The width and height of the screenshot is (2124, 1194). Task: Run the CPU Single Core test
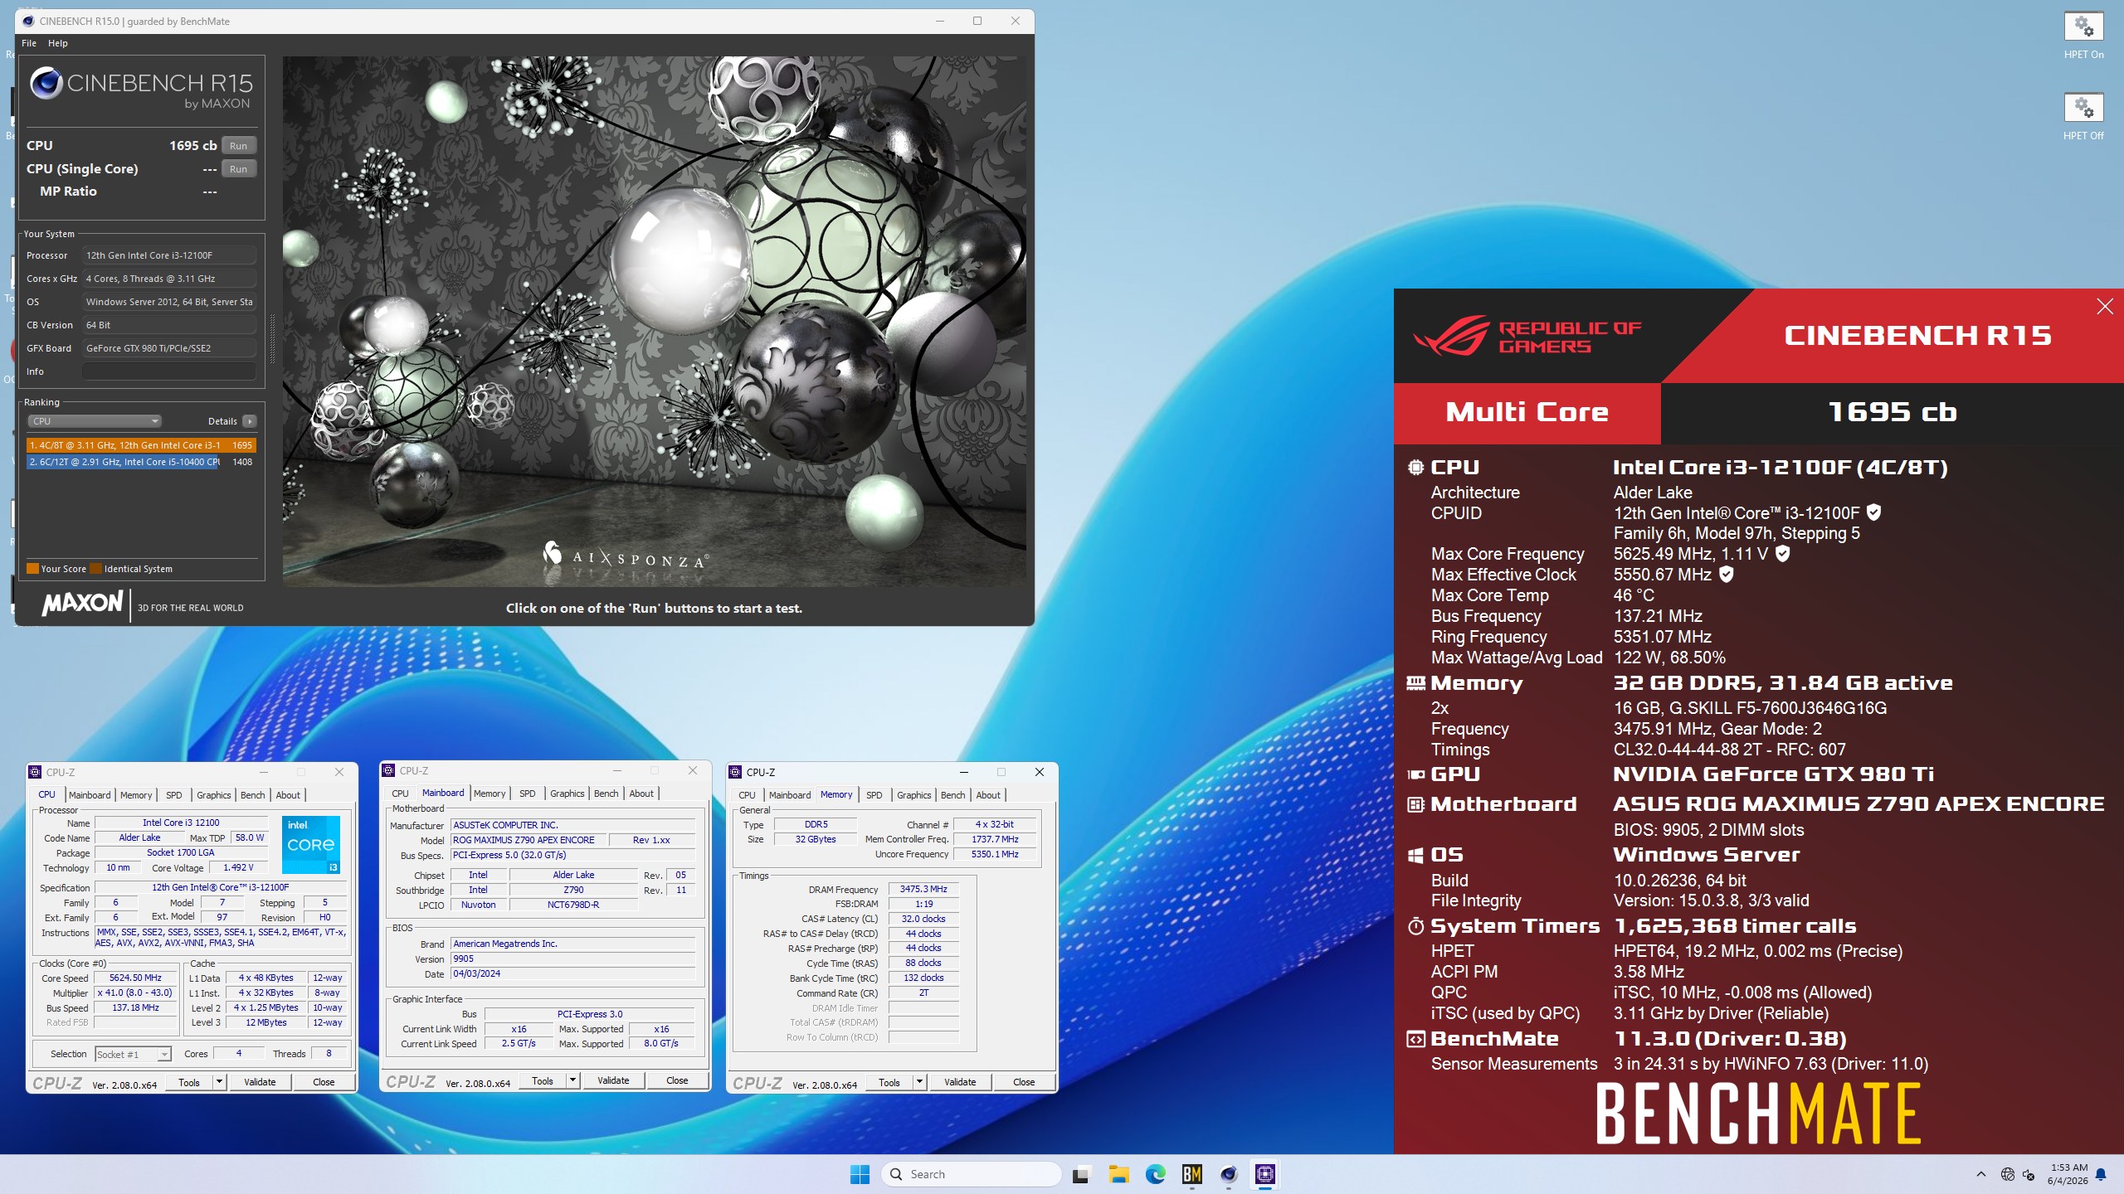pos(239,169)
